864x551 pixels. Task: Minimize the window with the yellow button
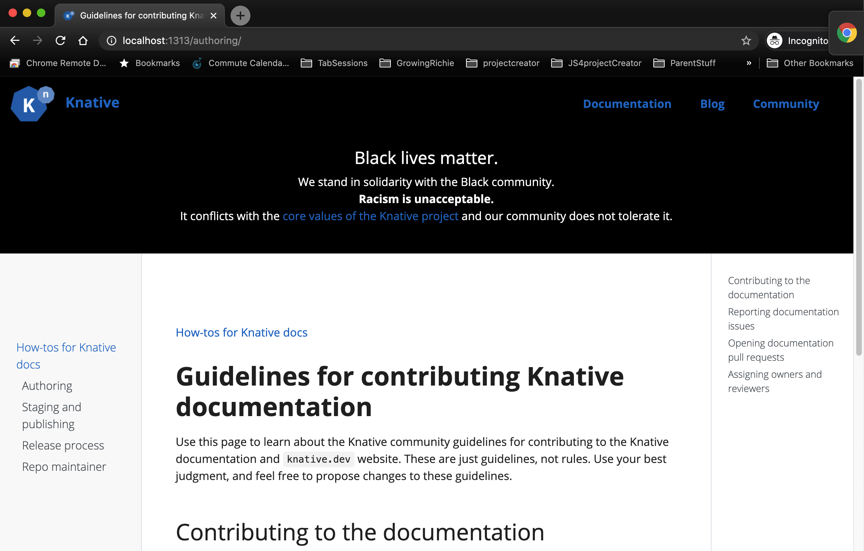(x=27, y=13)
